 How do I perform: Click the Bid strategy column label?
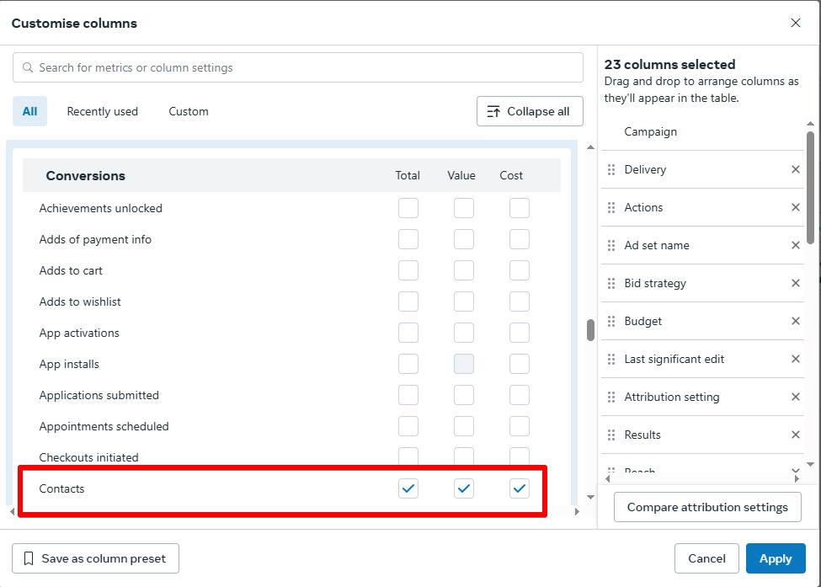pos(655,283)
